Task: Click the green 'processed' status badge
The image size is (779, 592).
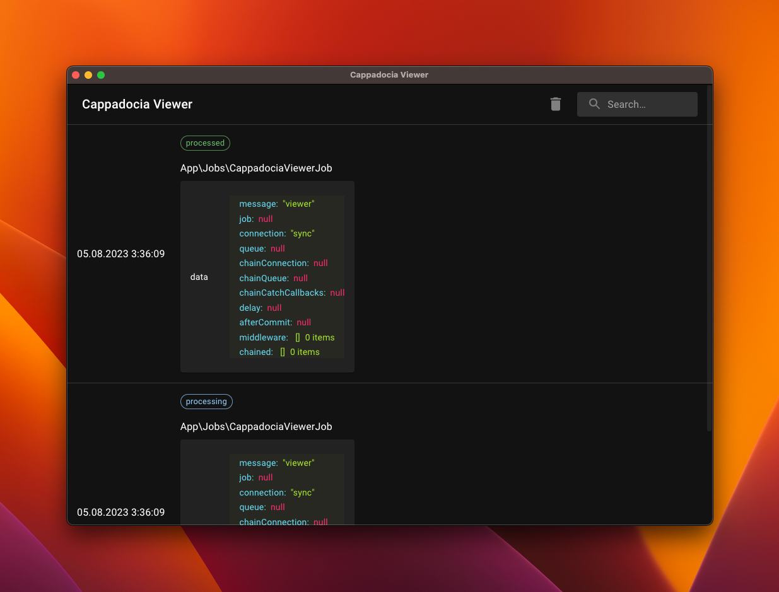Action: (x=205, y=143)
